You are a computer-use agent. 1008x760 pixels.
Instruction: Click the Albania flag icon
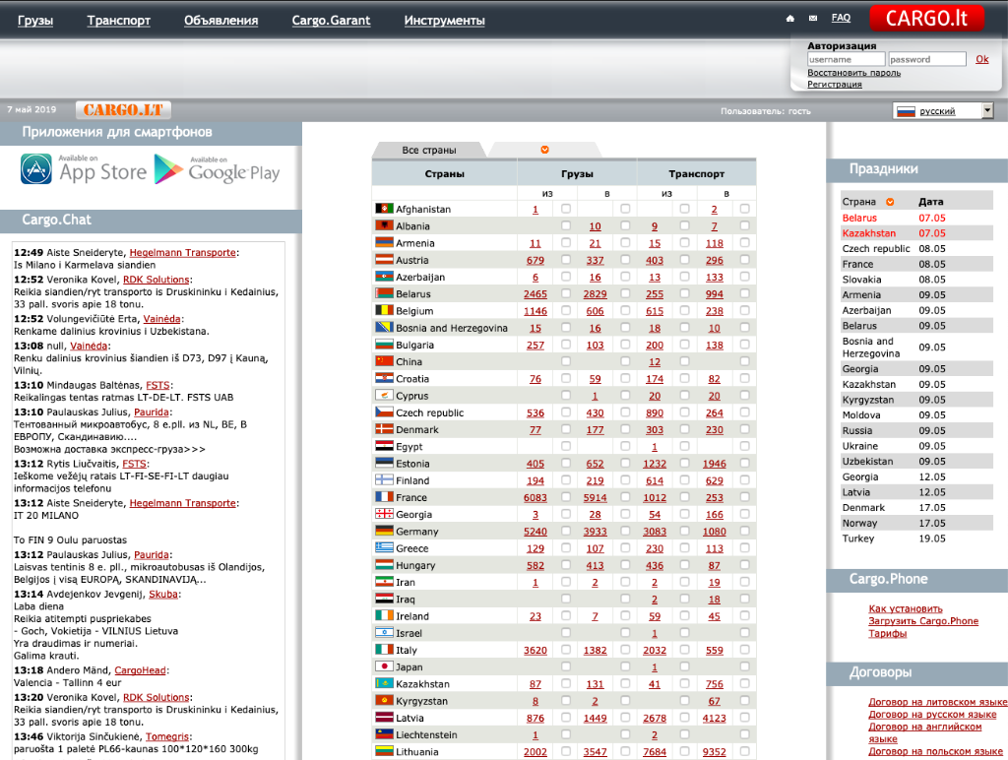(x=385, y=225)
